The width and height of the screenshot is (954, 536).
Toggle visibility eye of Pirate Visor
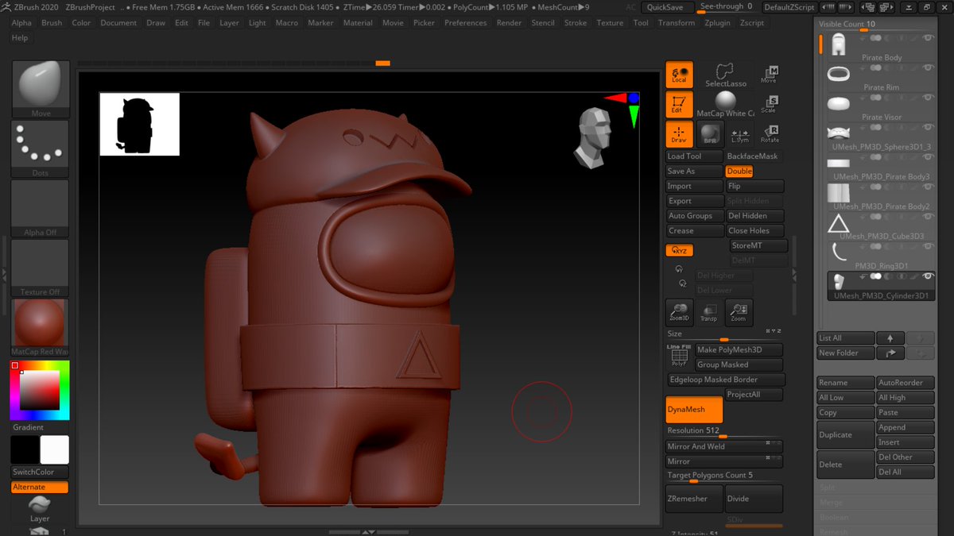click(928, 96)
